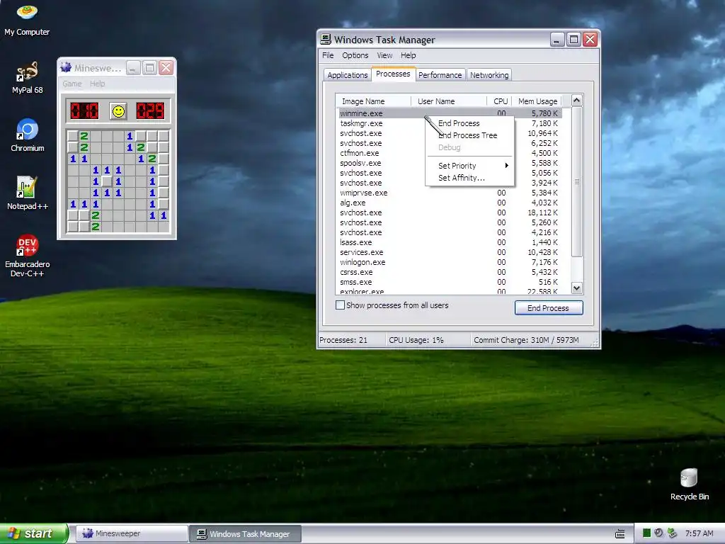Sort by User Name column header
The width and height of the screenshot is (725, 544).
coord(448,101)
